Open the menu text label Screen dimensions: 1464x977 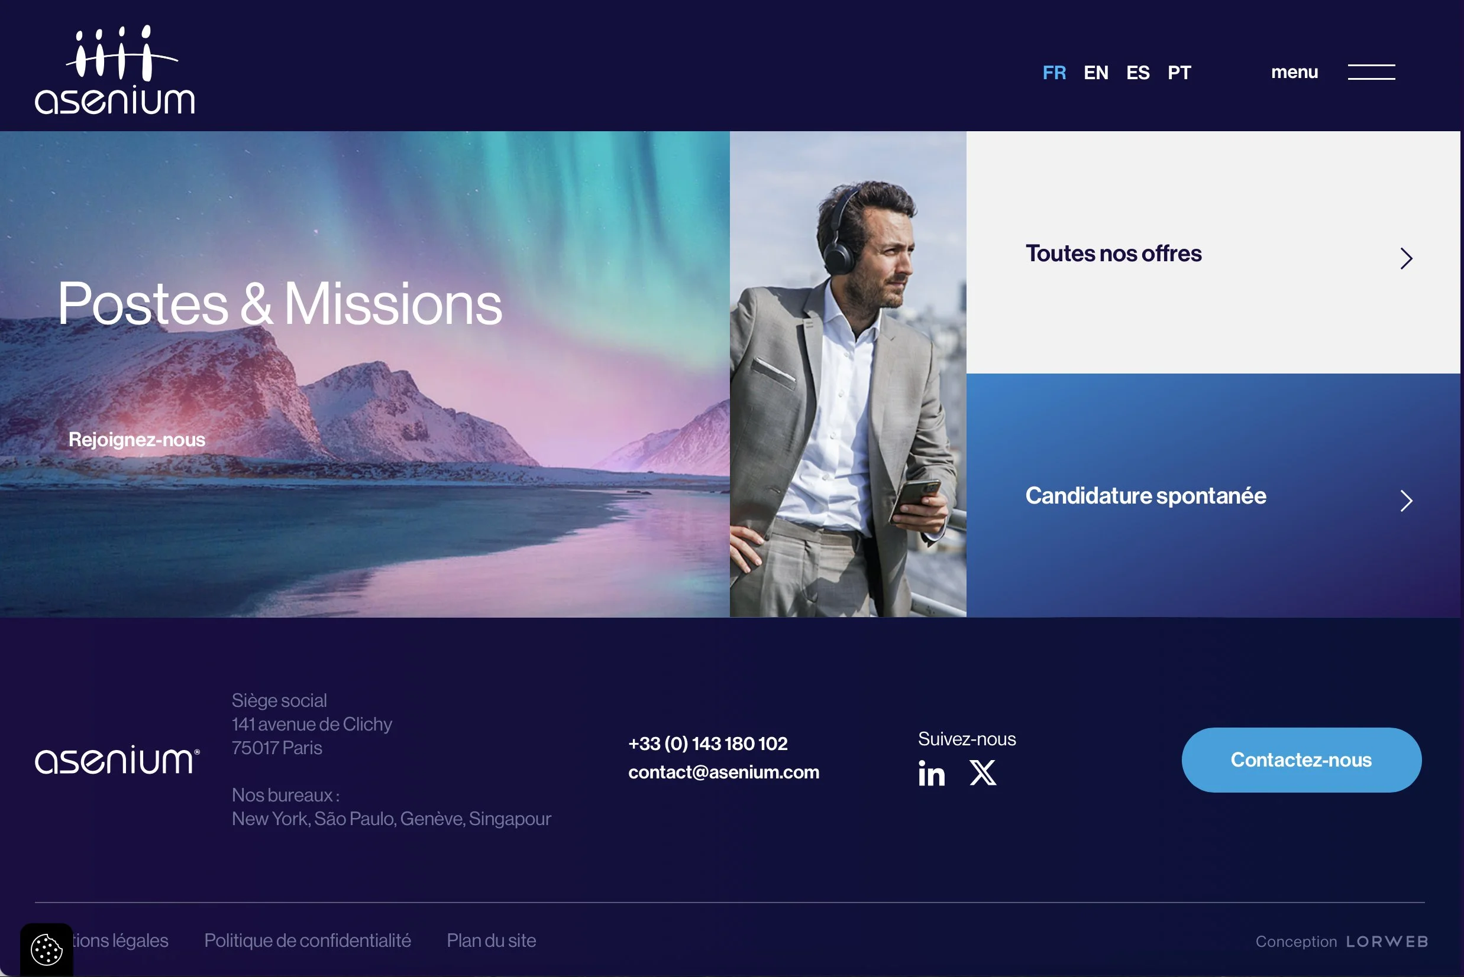coord(1294,72)
